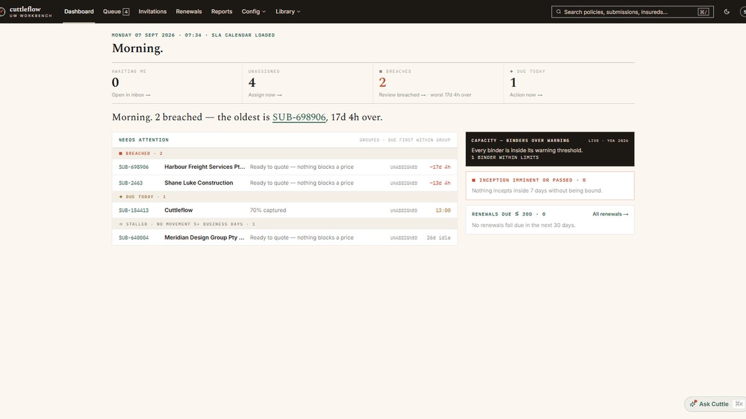This screenshot has height=419, width=746.
Task: Click the Breached group header in the list
Action: (x=285, y=153)
